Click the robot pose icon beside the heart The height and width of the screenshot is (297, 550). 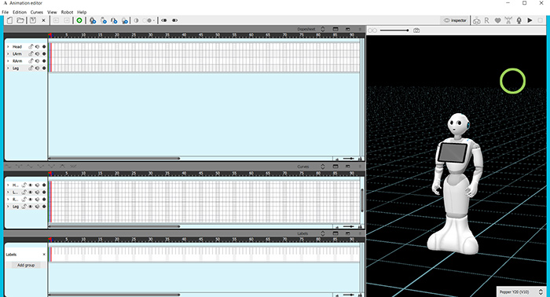[508, 20]
